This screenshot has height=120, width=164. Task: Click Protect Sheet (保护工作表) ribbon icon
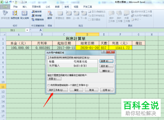click(112, 16)
